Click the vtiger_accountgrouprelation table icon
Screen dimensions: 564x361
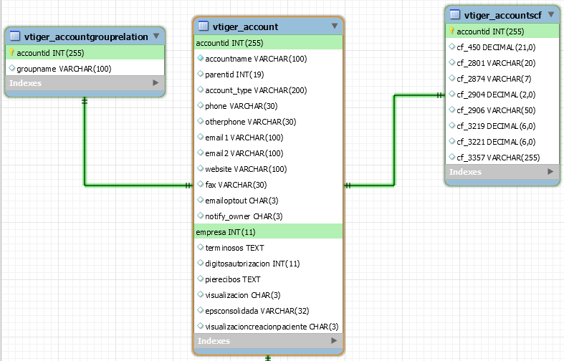(x=15, y=36)
